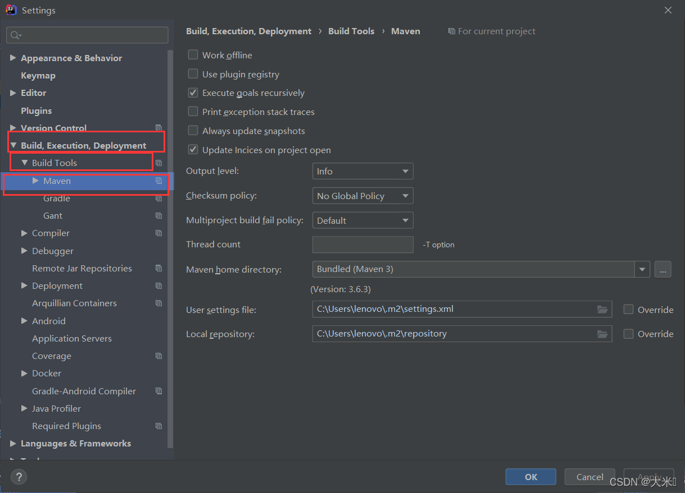Enable Always update snapshots checkbox
Image resolution: width=685 pixels, height=493 pixels.
click(193, 131)
